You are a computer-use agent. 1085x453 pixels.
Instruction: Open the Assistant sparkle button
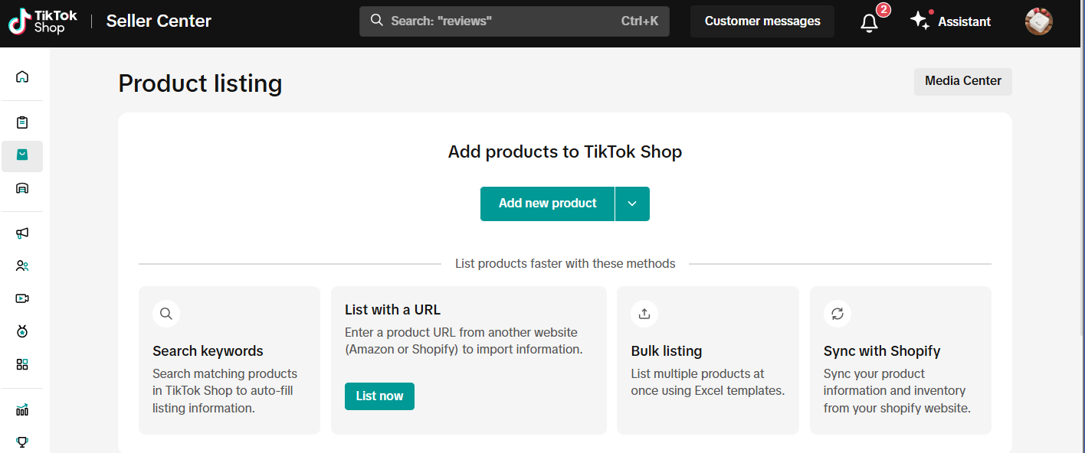[x=951, y=21]
